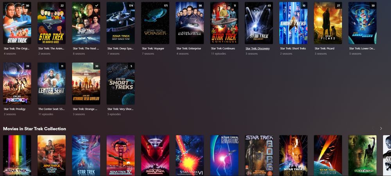391x176 pixels.
Task: Click the 27 badge on Picard
Action: pyautogui.click(x=338, y=5)
